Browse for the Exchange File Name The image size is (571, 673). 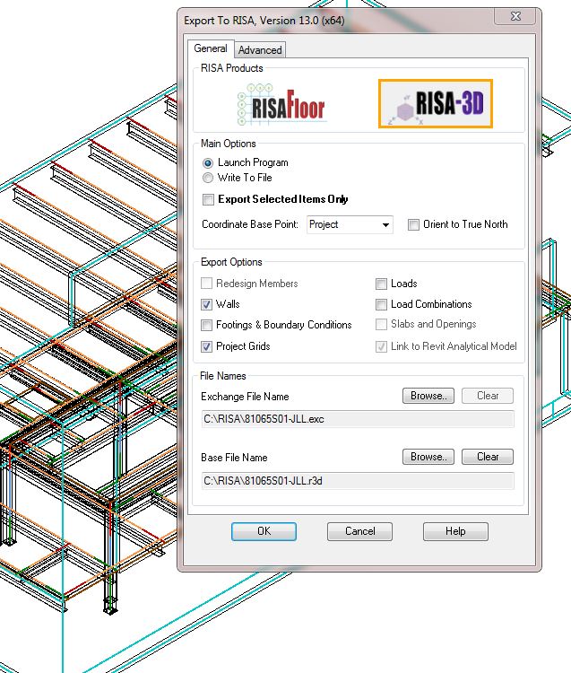tap(428, 396)
